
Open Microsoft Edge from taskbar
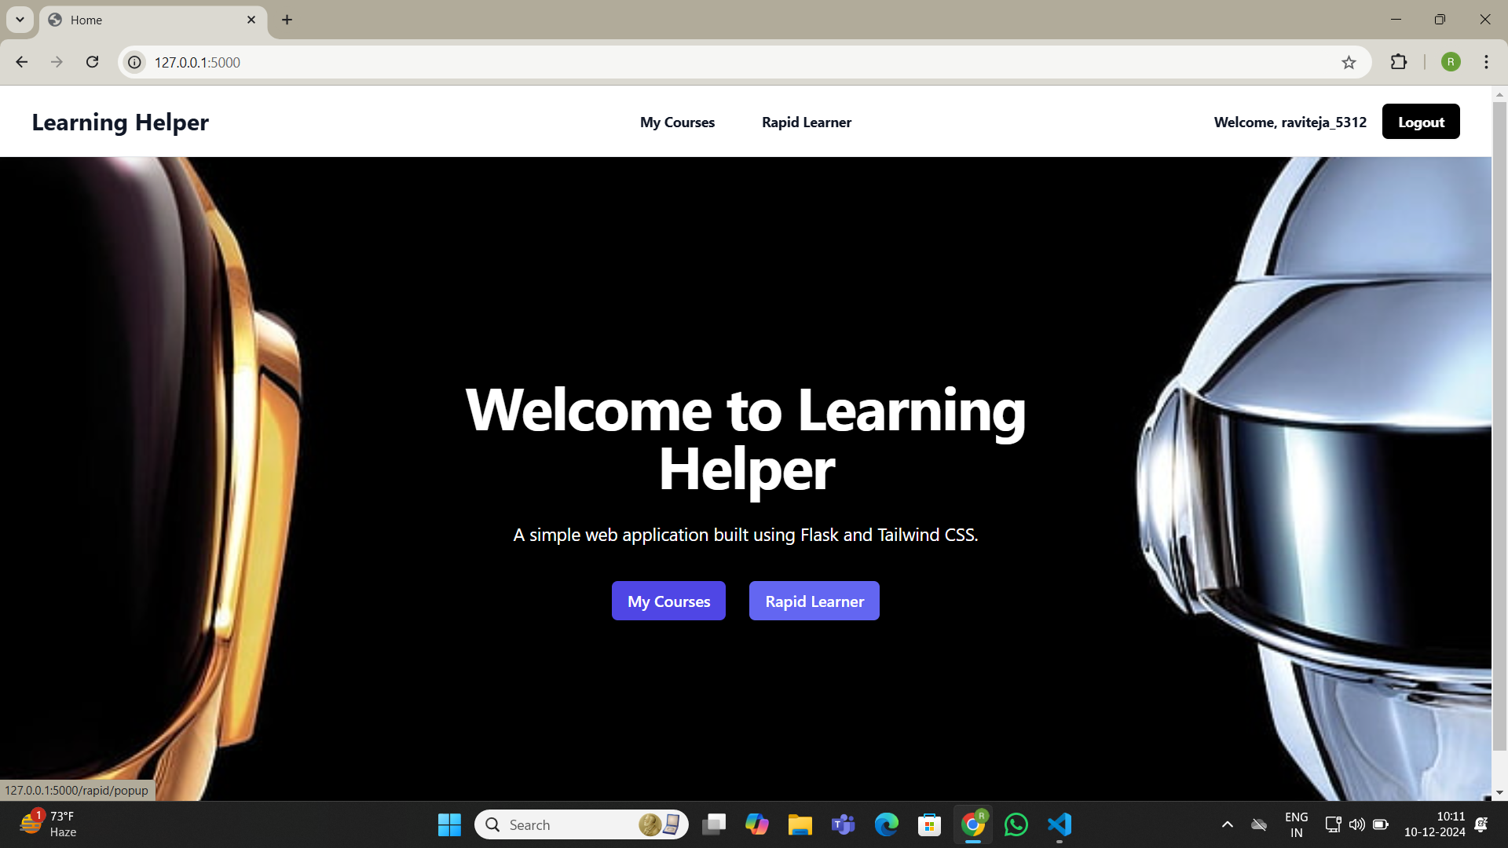click(886, 824)
